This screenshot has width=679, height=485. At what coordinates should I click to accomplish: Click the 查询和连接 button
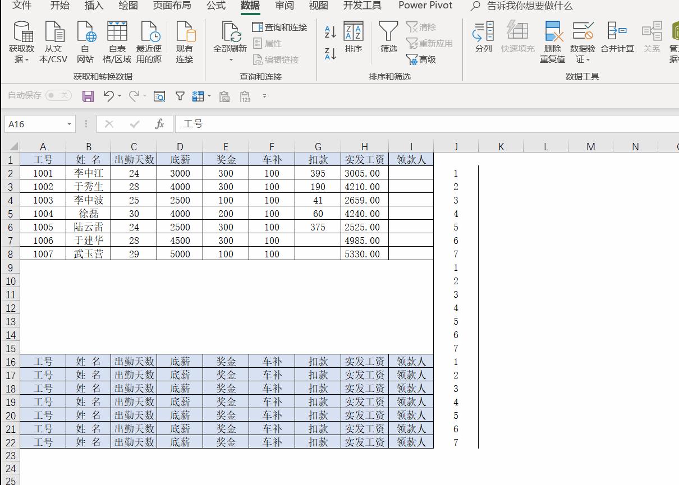click(280, 27)
